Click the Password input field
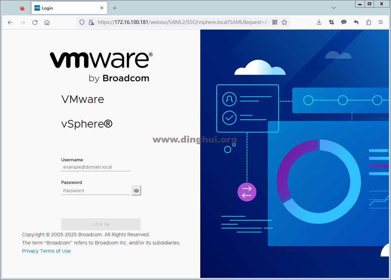The width and height of the screenshot is (391, 280). (95, 191)
